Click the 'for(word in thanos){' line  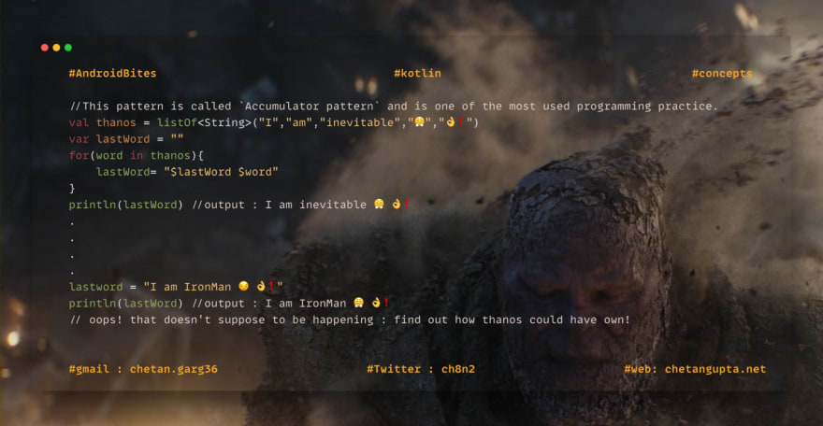pyautogui.click(x=136, y=156)
